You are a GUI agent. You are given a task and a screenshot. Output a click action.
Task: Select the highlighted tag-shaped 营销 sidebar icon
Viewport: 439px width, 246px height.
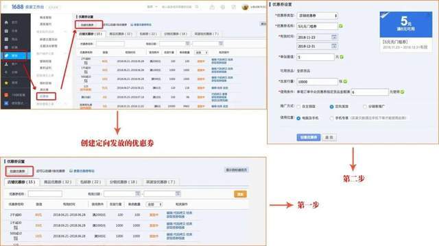pyautogui.click(x=6, y=56)
